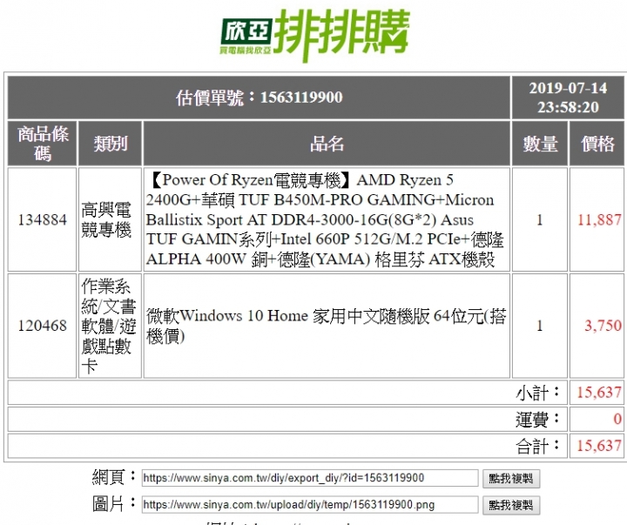Click the 作業系統/文書軟體/遊戲點數卡 category cell
627x525 pixels.
tap(109, 326)
